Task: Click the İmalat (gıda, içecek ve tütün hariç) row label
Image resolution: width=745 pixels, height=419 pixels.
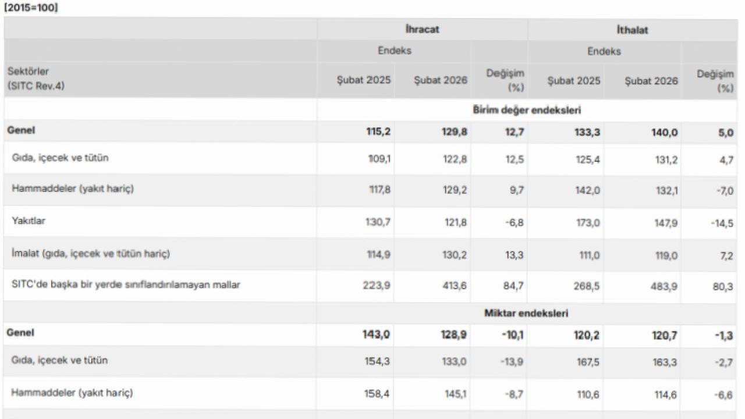Action: tap(91, 254)
